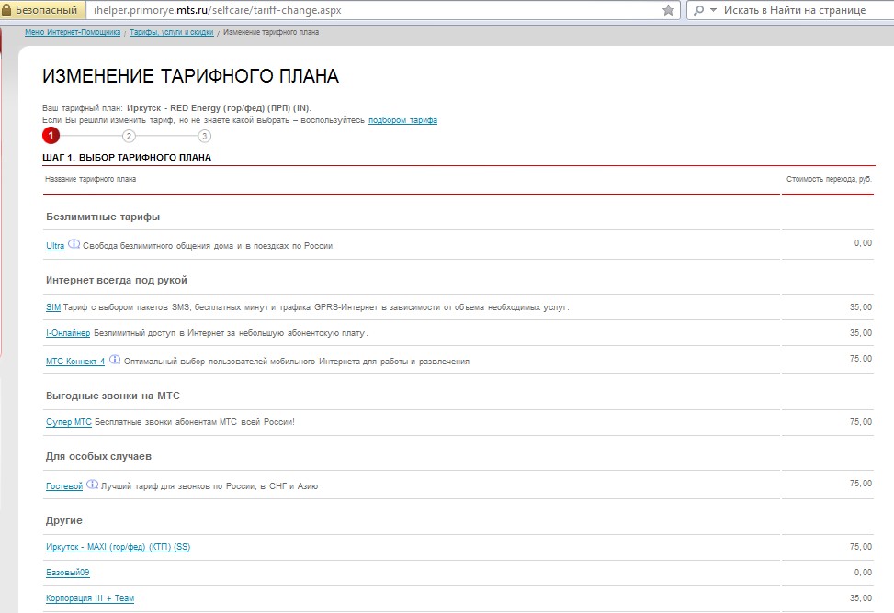
Task: Click the 'Изменение тарифного плана' breadcrumb text
Action: (271, 32)
